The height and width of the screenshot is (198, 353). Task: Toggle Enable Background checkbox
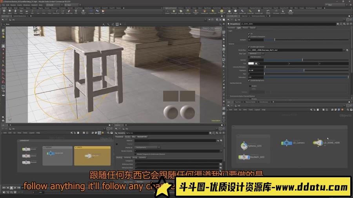(249, 80)
